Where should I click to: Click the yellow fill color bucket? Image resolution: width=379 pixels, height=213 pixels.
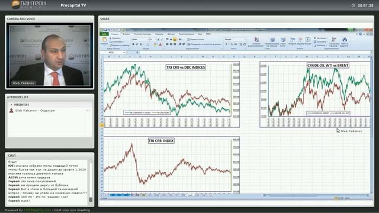(x=155, y=44)
